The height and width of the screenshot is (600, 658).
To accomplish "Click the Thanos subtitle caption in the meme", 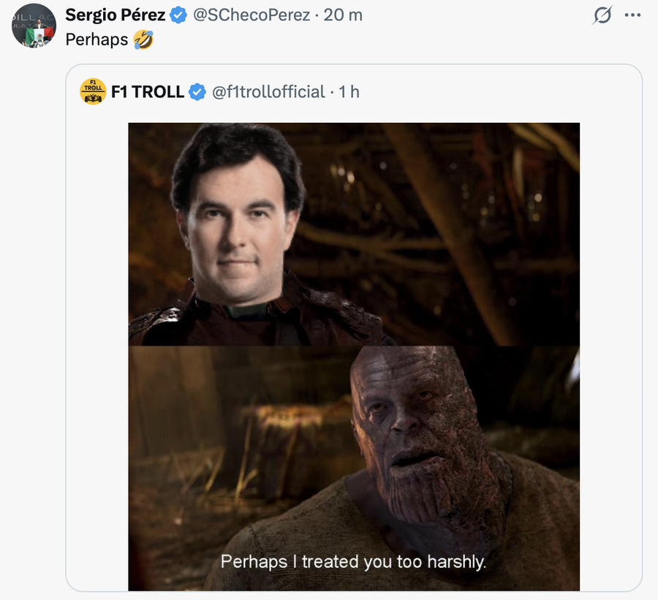I will [x=354, y=562].
